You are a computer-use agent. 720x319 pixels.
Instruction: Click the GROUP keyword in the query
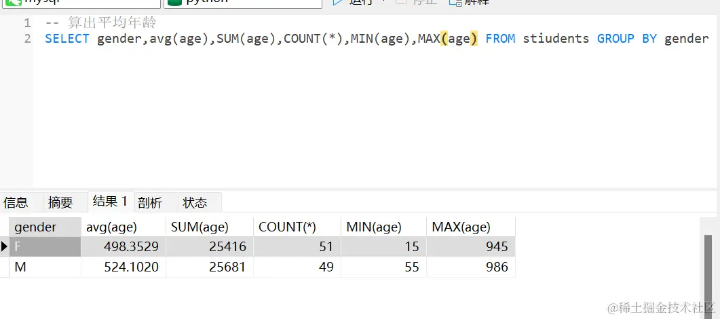pos(615,39)
